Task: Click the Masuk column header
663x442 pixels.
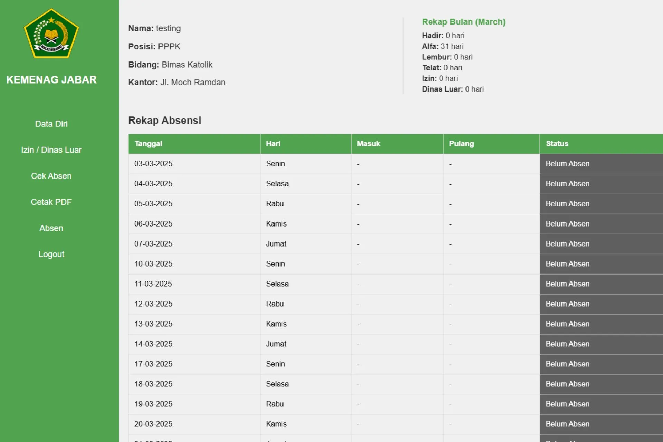Action: click(368, 144)
